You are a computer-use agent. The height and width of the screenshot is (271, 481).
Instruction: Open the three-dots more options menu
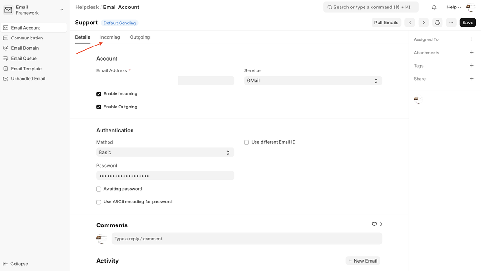coord(451,23)
